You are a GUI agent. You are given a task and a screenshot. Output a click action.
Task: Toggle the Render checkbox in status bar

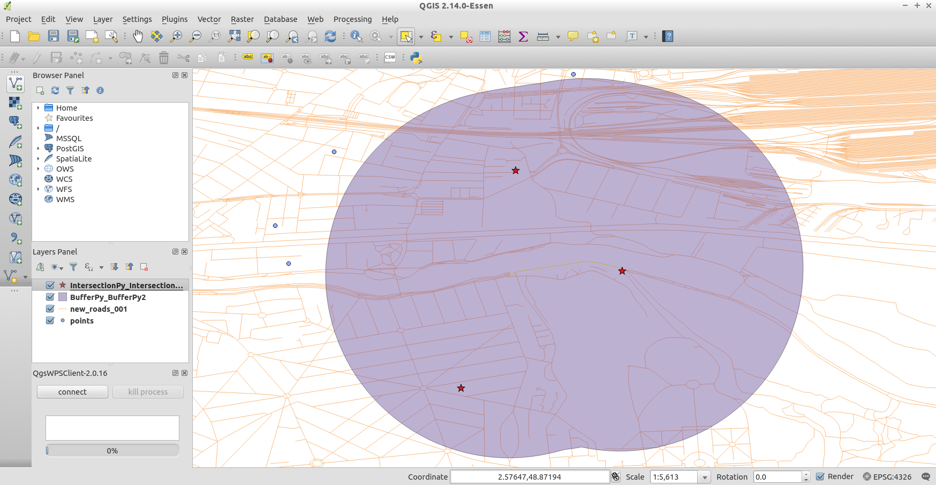coord(820,476)
